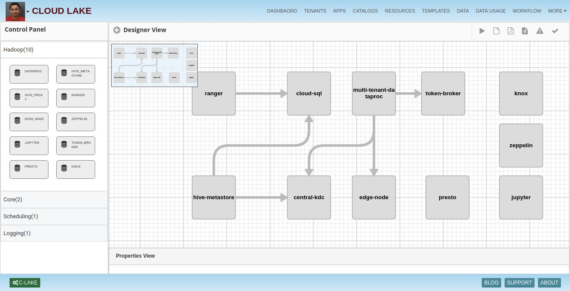Click the filled text document icon
This screenshot has height=291, width=570.
pyautogui.click(x=525, y=31)
